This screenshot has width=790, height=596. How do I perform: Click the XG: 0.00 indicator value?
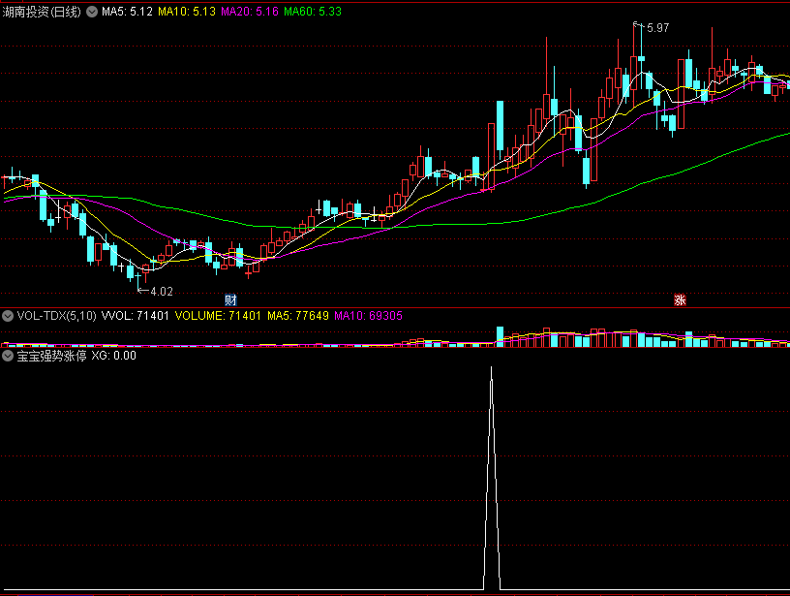pyautogui.click(x=114, y=356)
